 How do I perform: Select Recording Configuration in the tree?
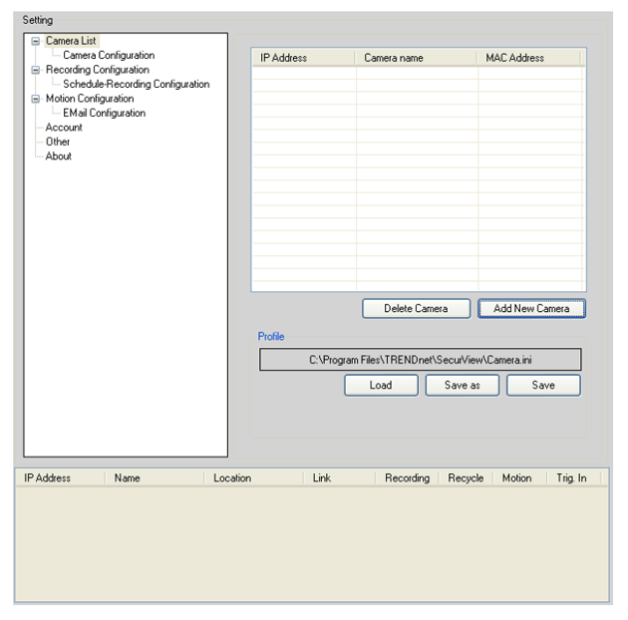tap(97, 71)
